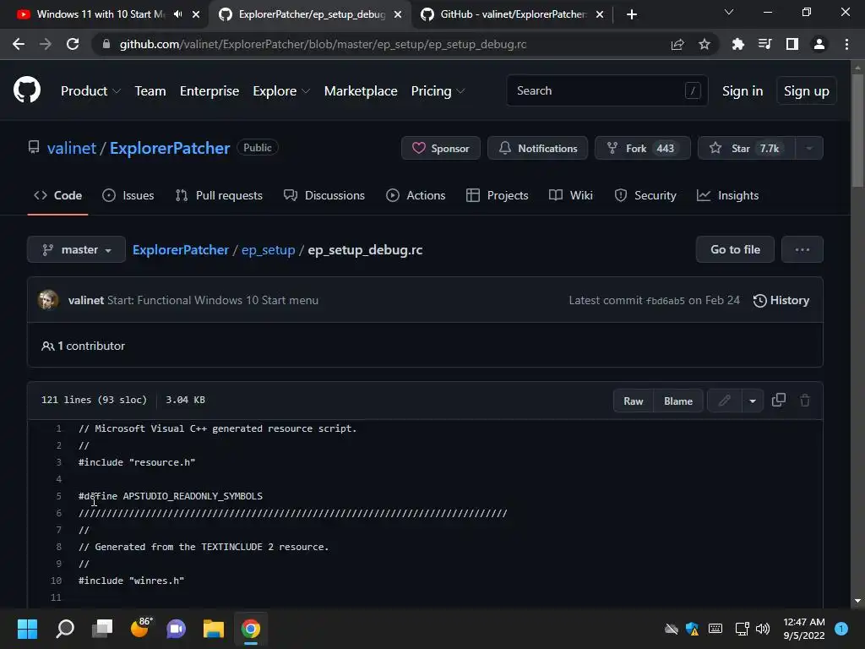Open edit options dropdown caret
The height and width of the screenshot is (649, 865).
click(x=753, y=401)
